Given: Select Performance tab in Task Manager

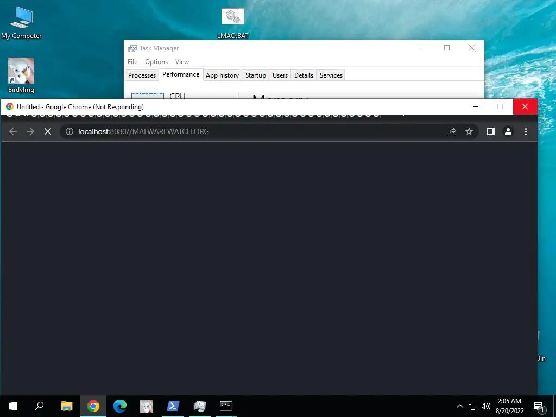Looking at the screenshot, I should tap(181, 74).
